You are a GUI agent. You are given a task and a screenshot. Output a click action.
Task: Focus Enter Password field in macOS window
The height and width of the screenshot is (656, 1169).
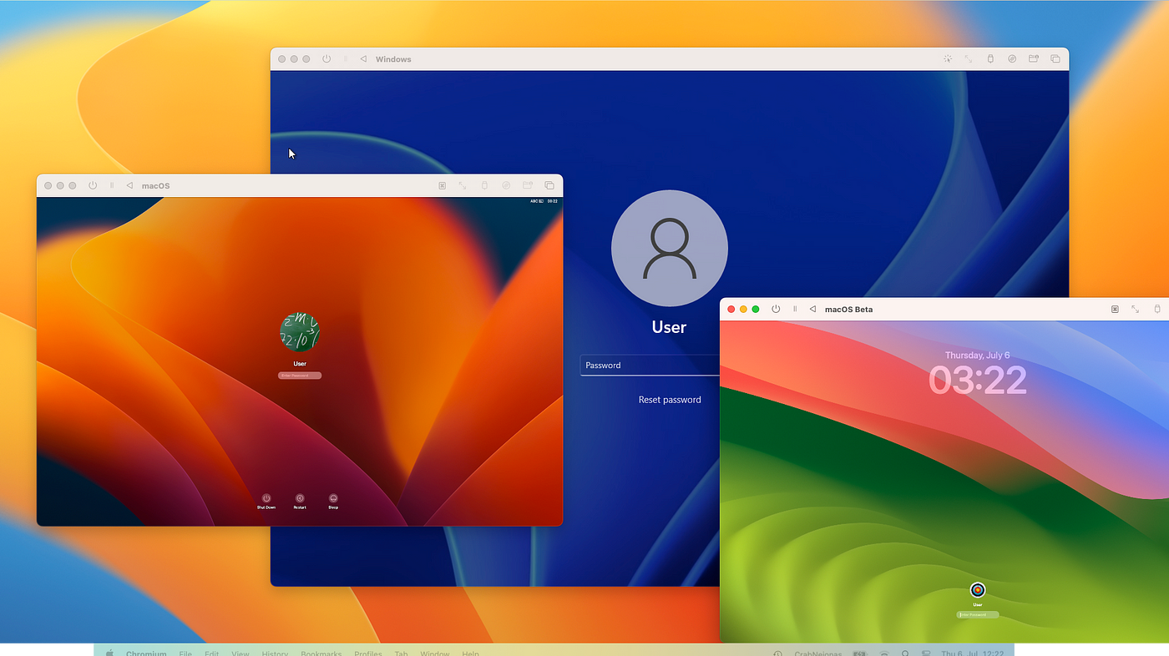click(300, 376)
